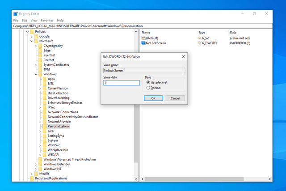Viewport: 286px width, 191px height.
Task: Click the Google folder icon
Action: pos(36,36)
